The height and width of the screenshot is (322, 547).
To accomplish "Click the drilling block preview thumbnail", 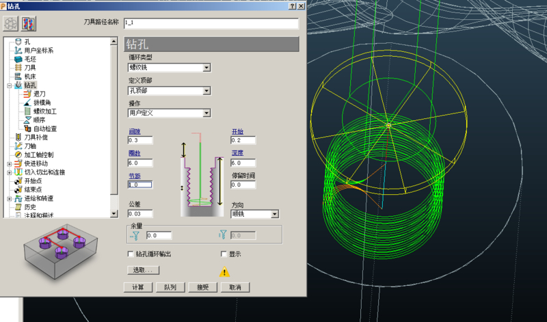I will click(61, 252).
